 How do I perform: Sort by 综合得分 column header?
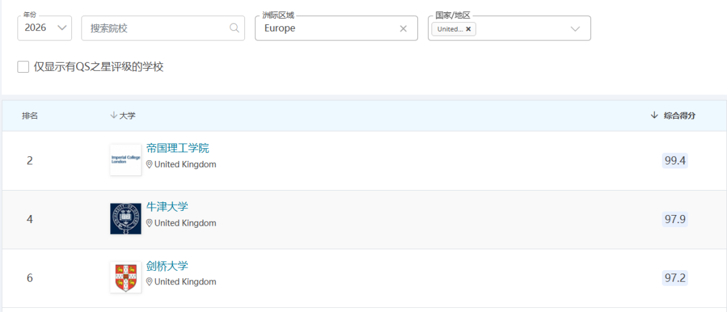(x=673, y=116)
